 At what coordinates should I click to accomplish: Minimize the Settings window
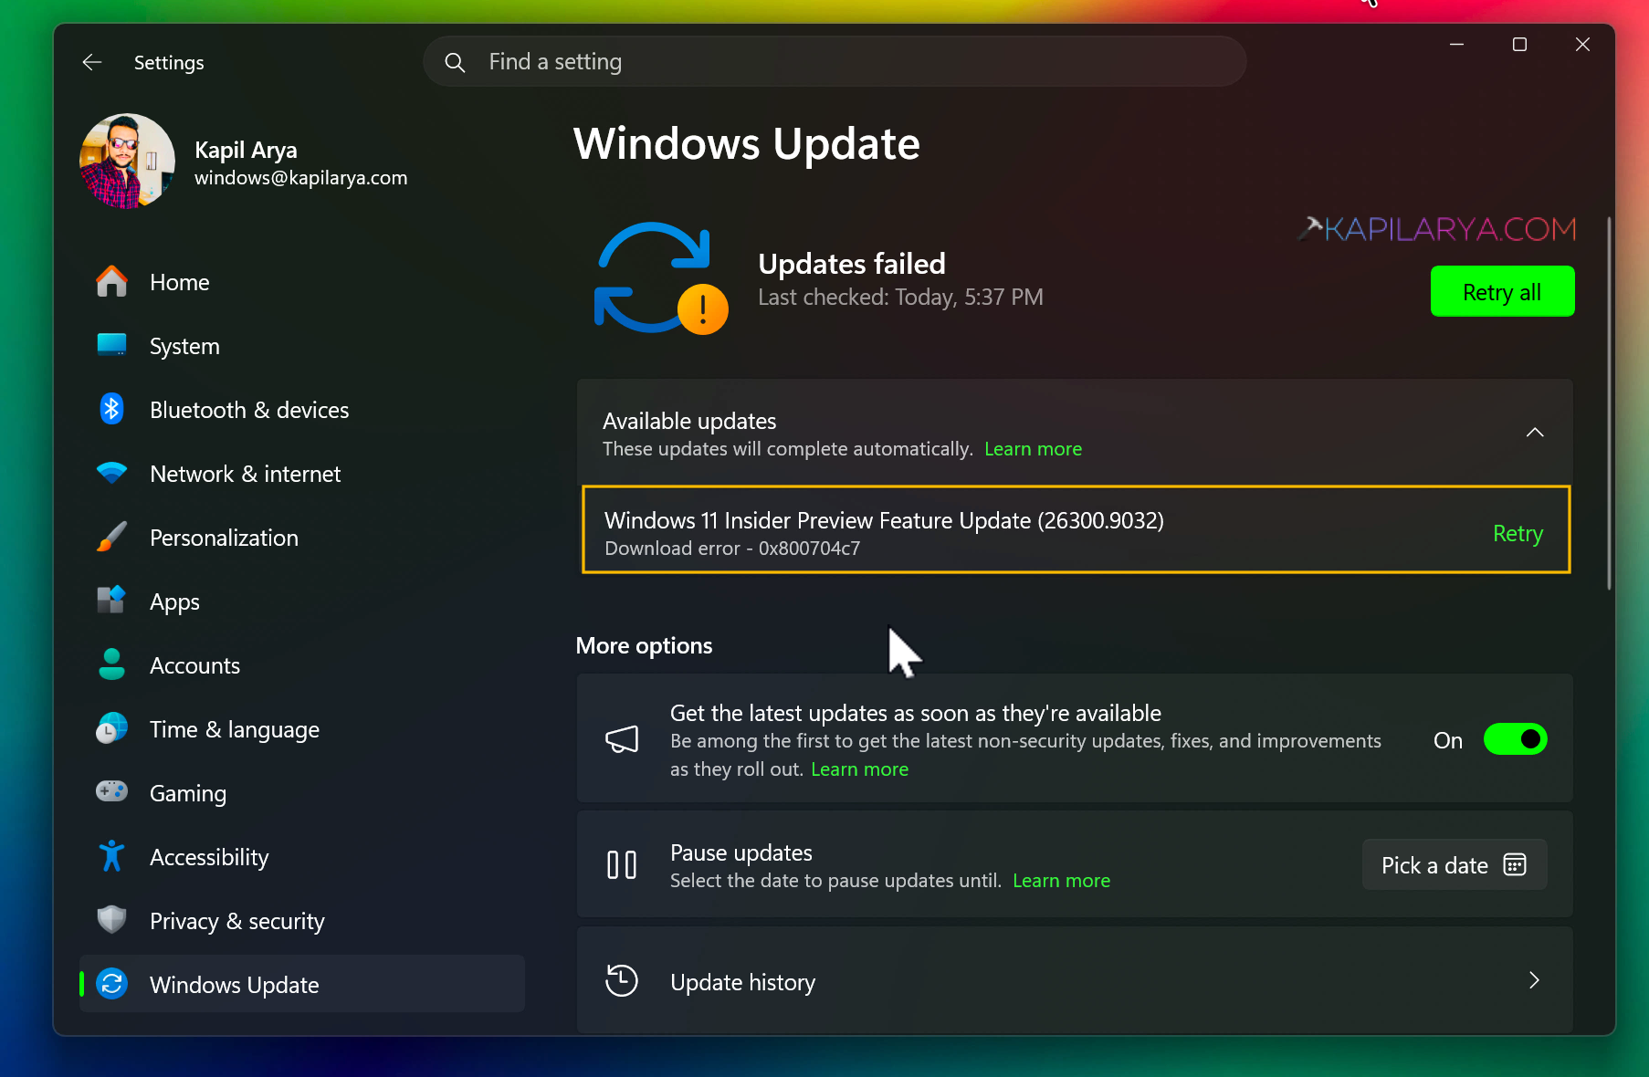pos(1456,45)
